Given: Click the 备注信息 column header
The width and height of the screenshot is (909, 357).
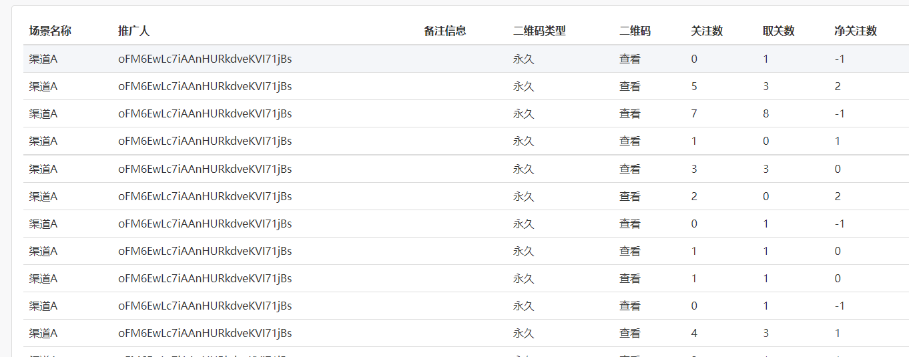Looking at the screenshot, I should (445, 31).
